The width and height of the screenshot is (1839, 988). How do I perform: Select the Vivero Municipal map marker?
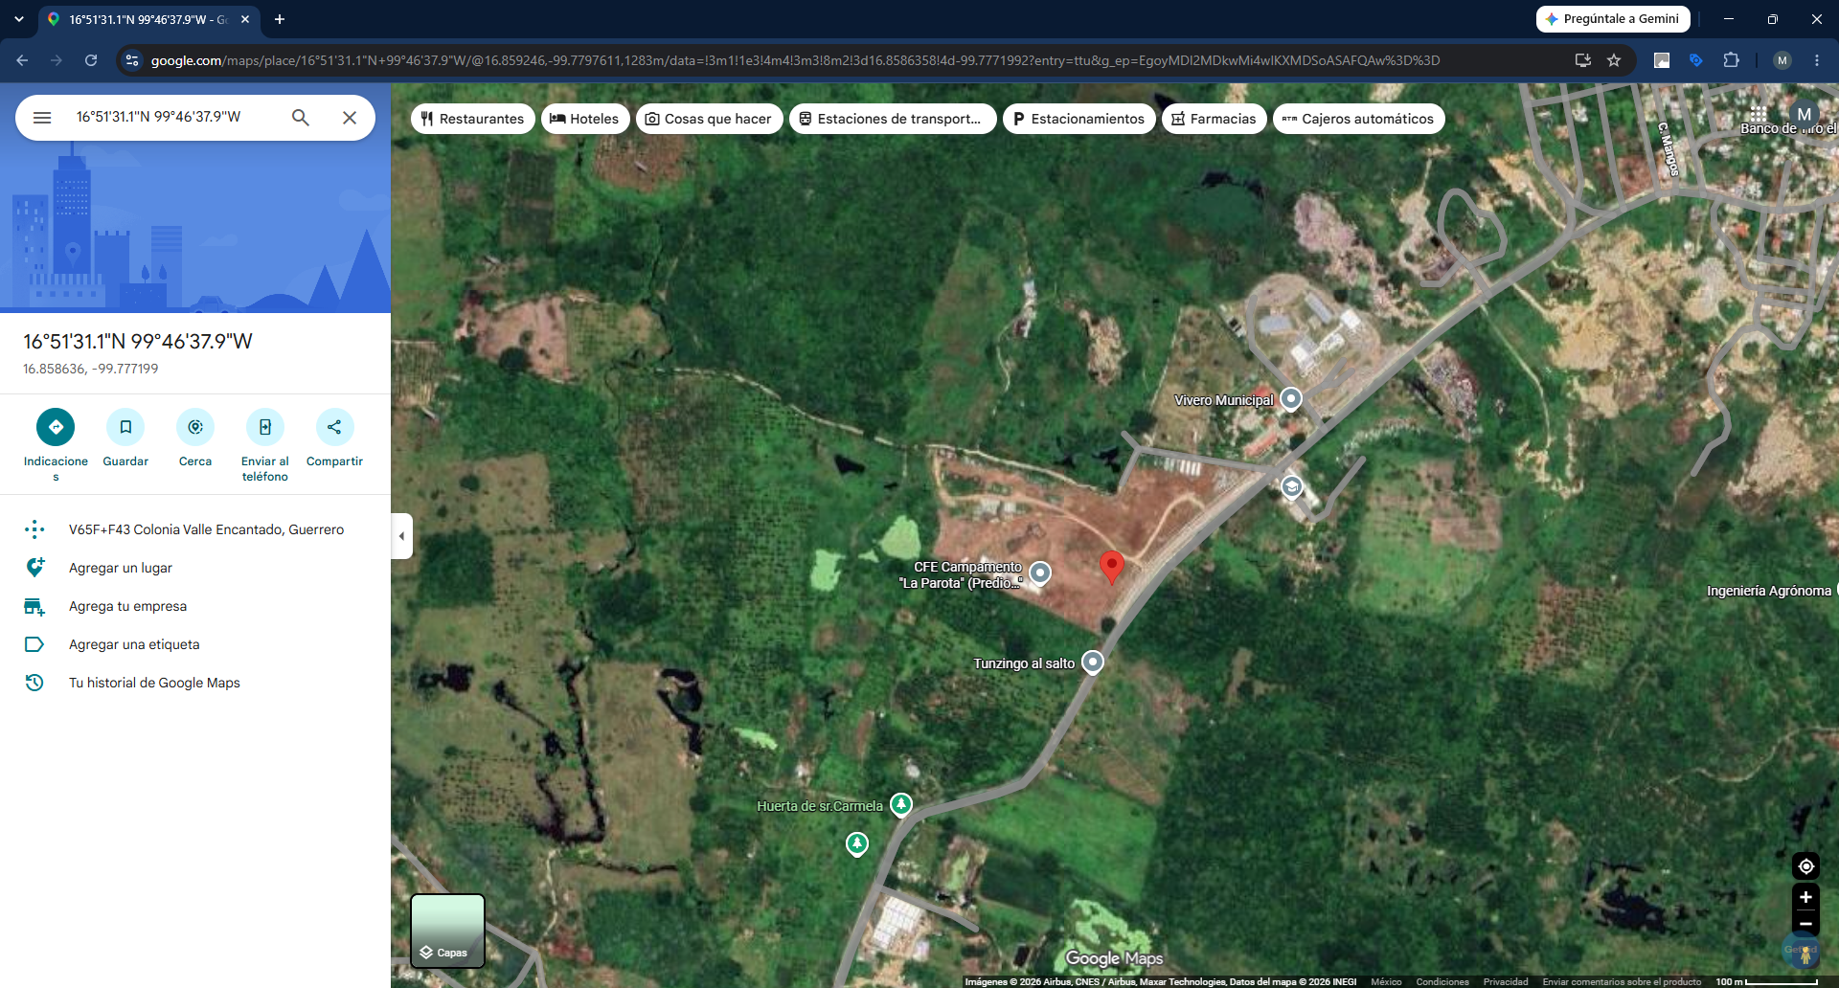[1291, 398]
